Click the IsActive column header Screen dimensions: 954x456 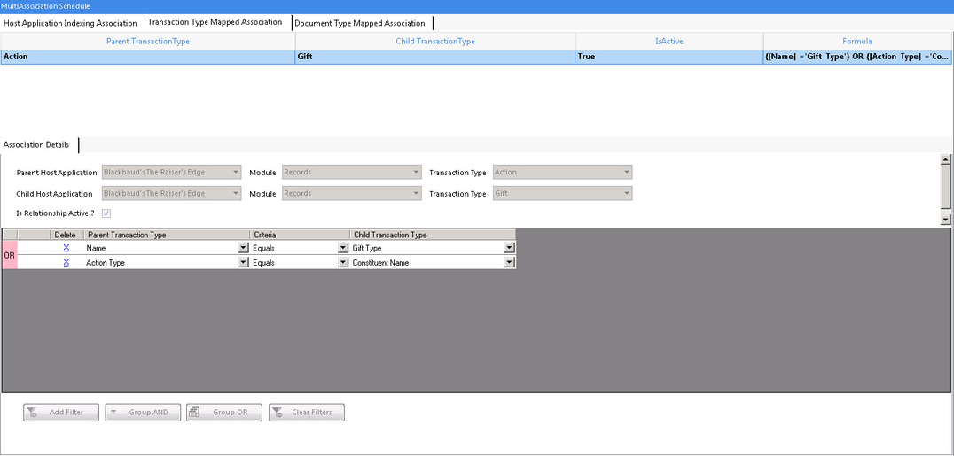669,42
